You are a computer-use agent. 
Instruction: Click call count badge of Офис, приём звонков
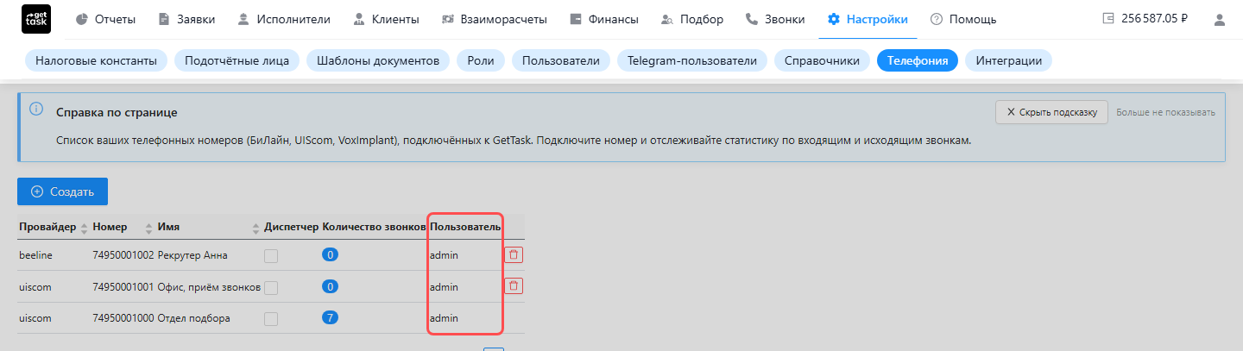[329, 285]
